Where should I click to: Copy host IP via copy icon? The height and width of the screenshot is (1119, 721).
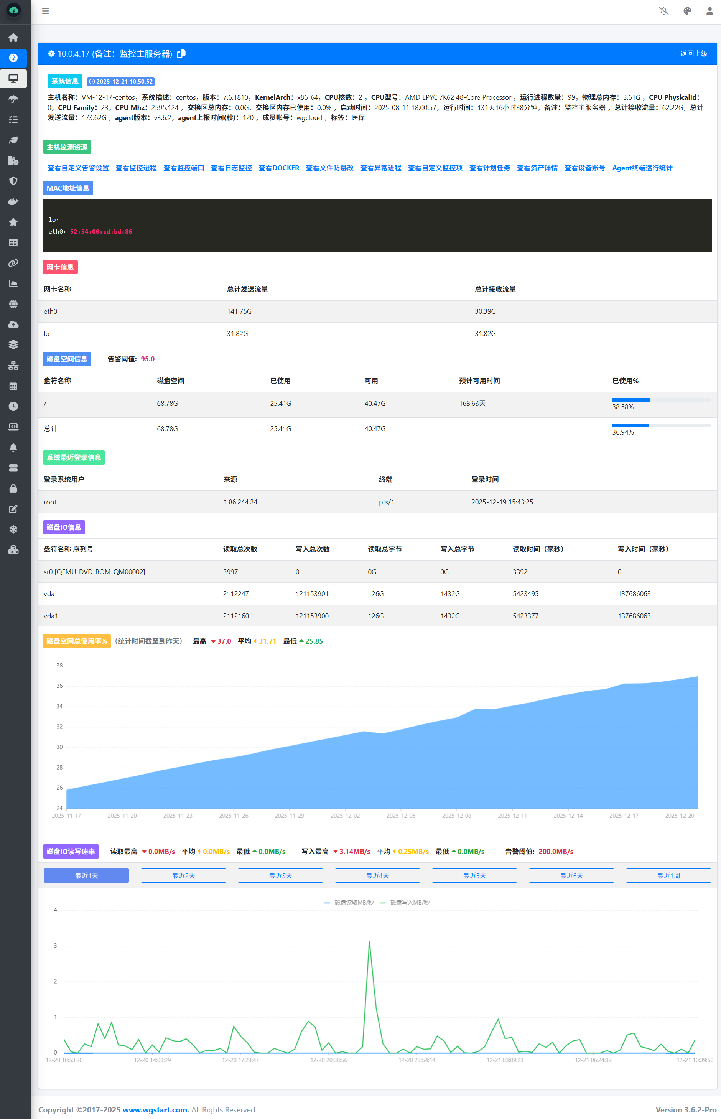tap(181, 54)
